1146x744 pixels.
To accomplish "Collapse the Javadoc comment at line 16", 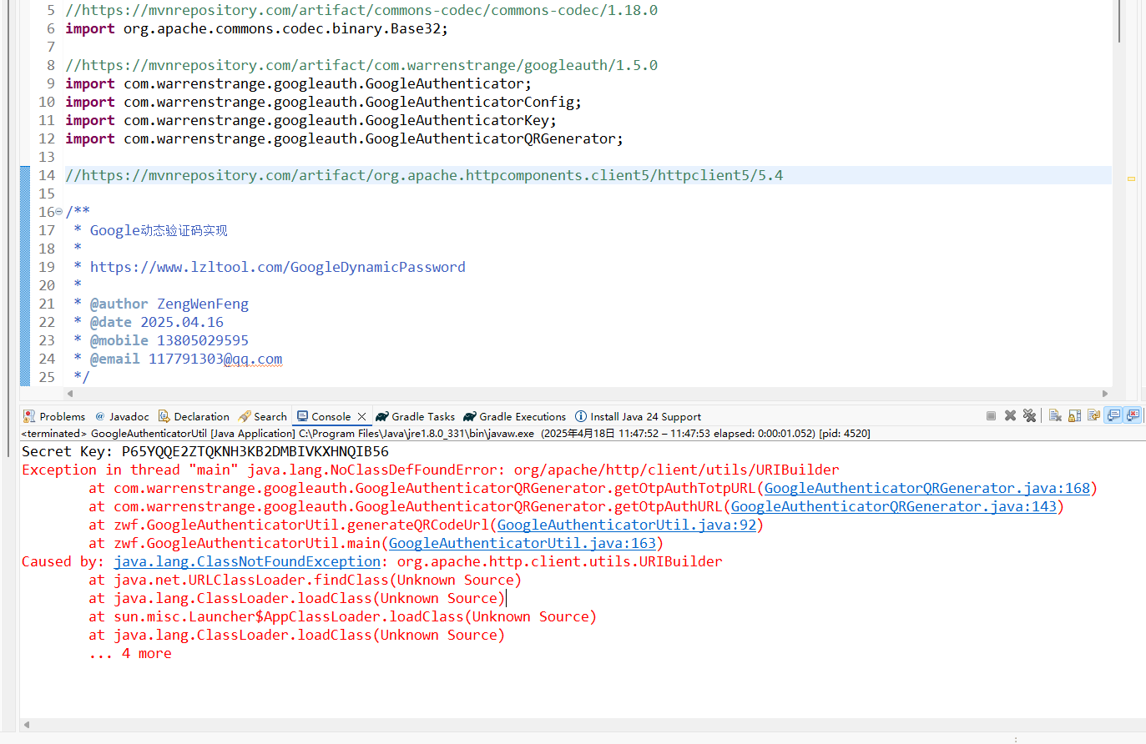I will (58, 212).
